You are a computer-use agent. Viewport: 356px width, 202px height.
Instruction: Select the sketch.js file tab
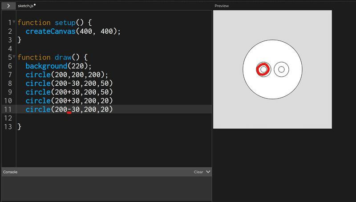tap(26, 6)
